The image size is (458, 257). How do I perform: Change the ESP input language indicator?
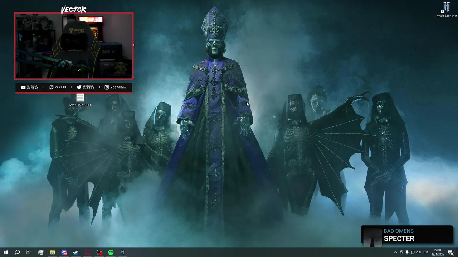pyautogui.click(x=426, y=252)
